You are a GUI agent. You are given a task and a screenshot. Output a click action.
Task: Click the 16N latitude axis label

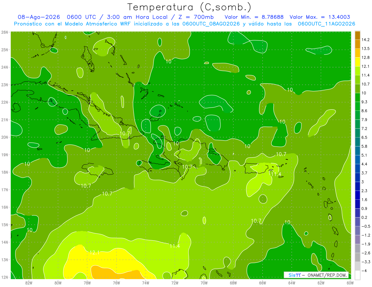[5, 207]
